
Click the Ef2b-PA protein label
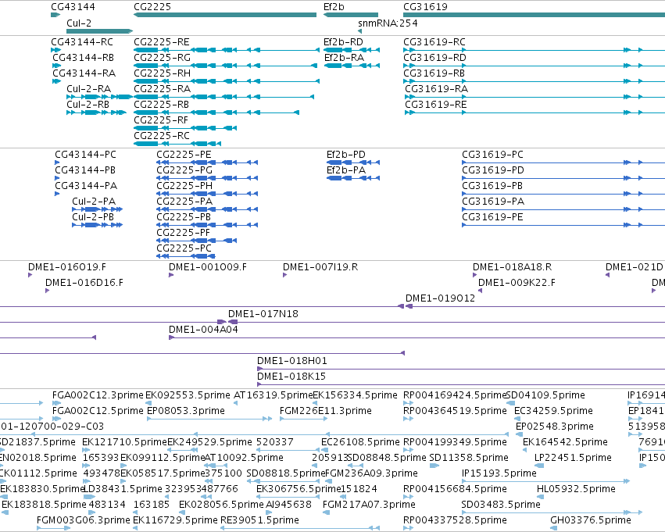346,170
